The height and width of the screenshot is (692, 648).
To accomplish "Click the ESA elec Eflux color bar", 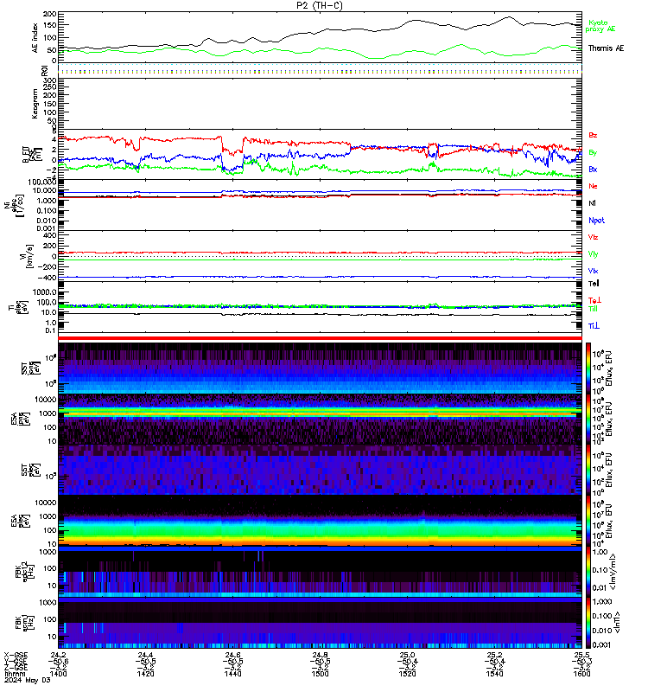I will click(x=588, y=521).
